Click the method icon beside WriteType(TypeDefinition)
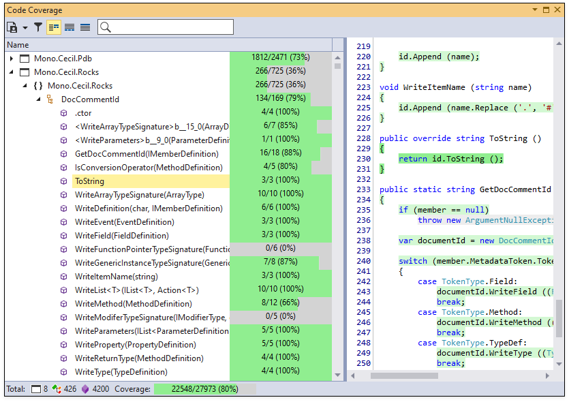This screenshot has height=402, width=569. coord(64,372)
